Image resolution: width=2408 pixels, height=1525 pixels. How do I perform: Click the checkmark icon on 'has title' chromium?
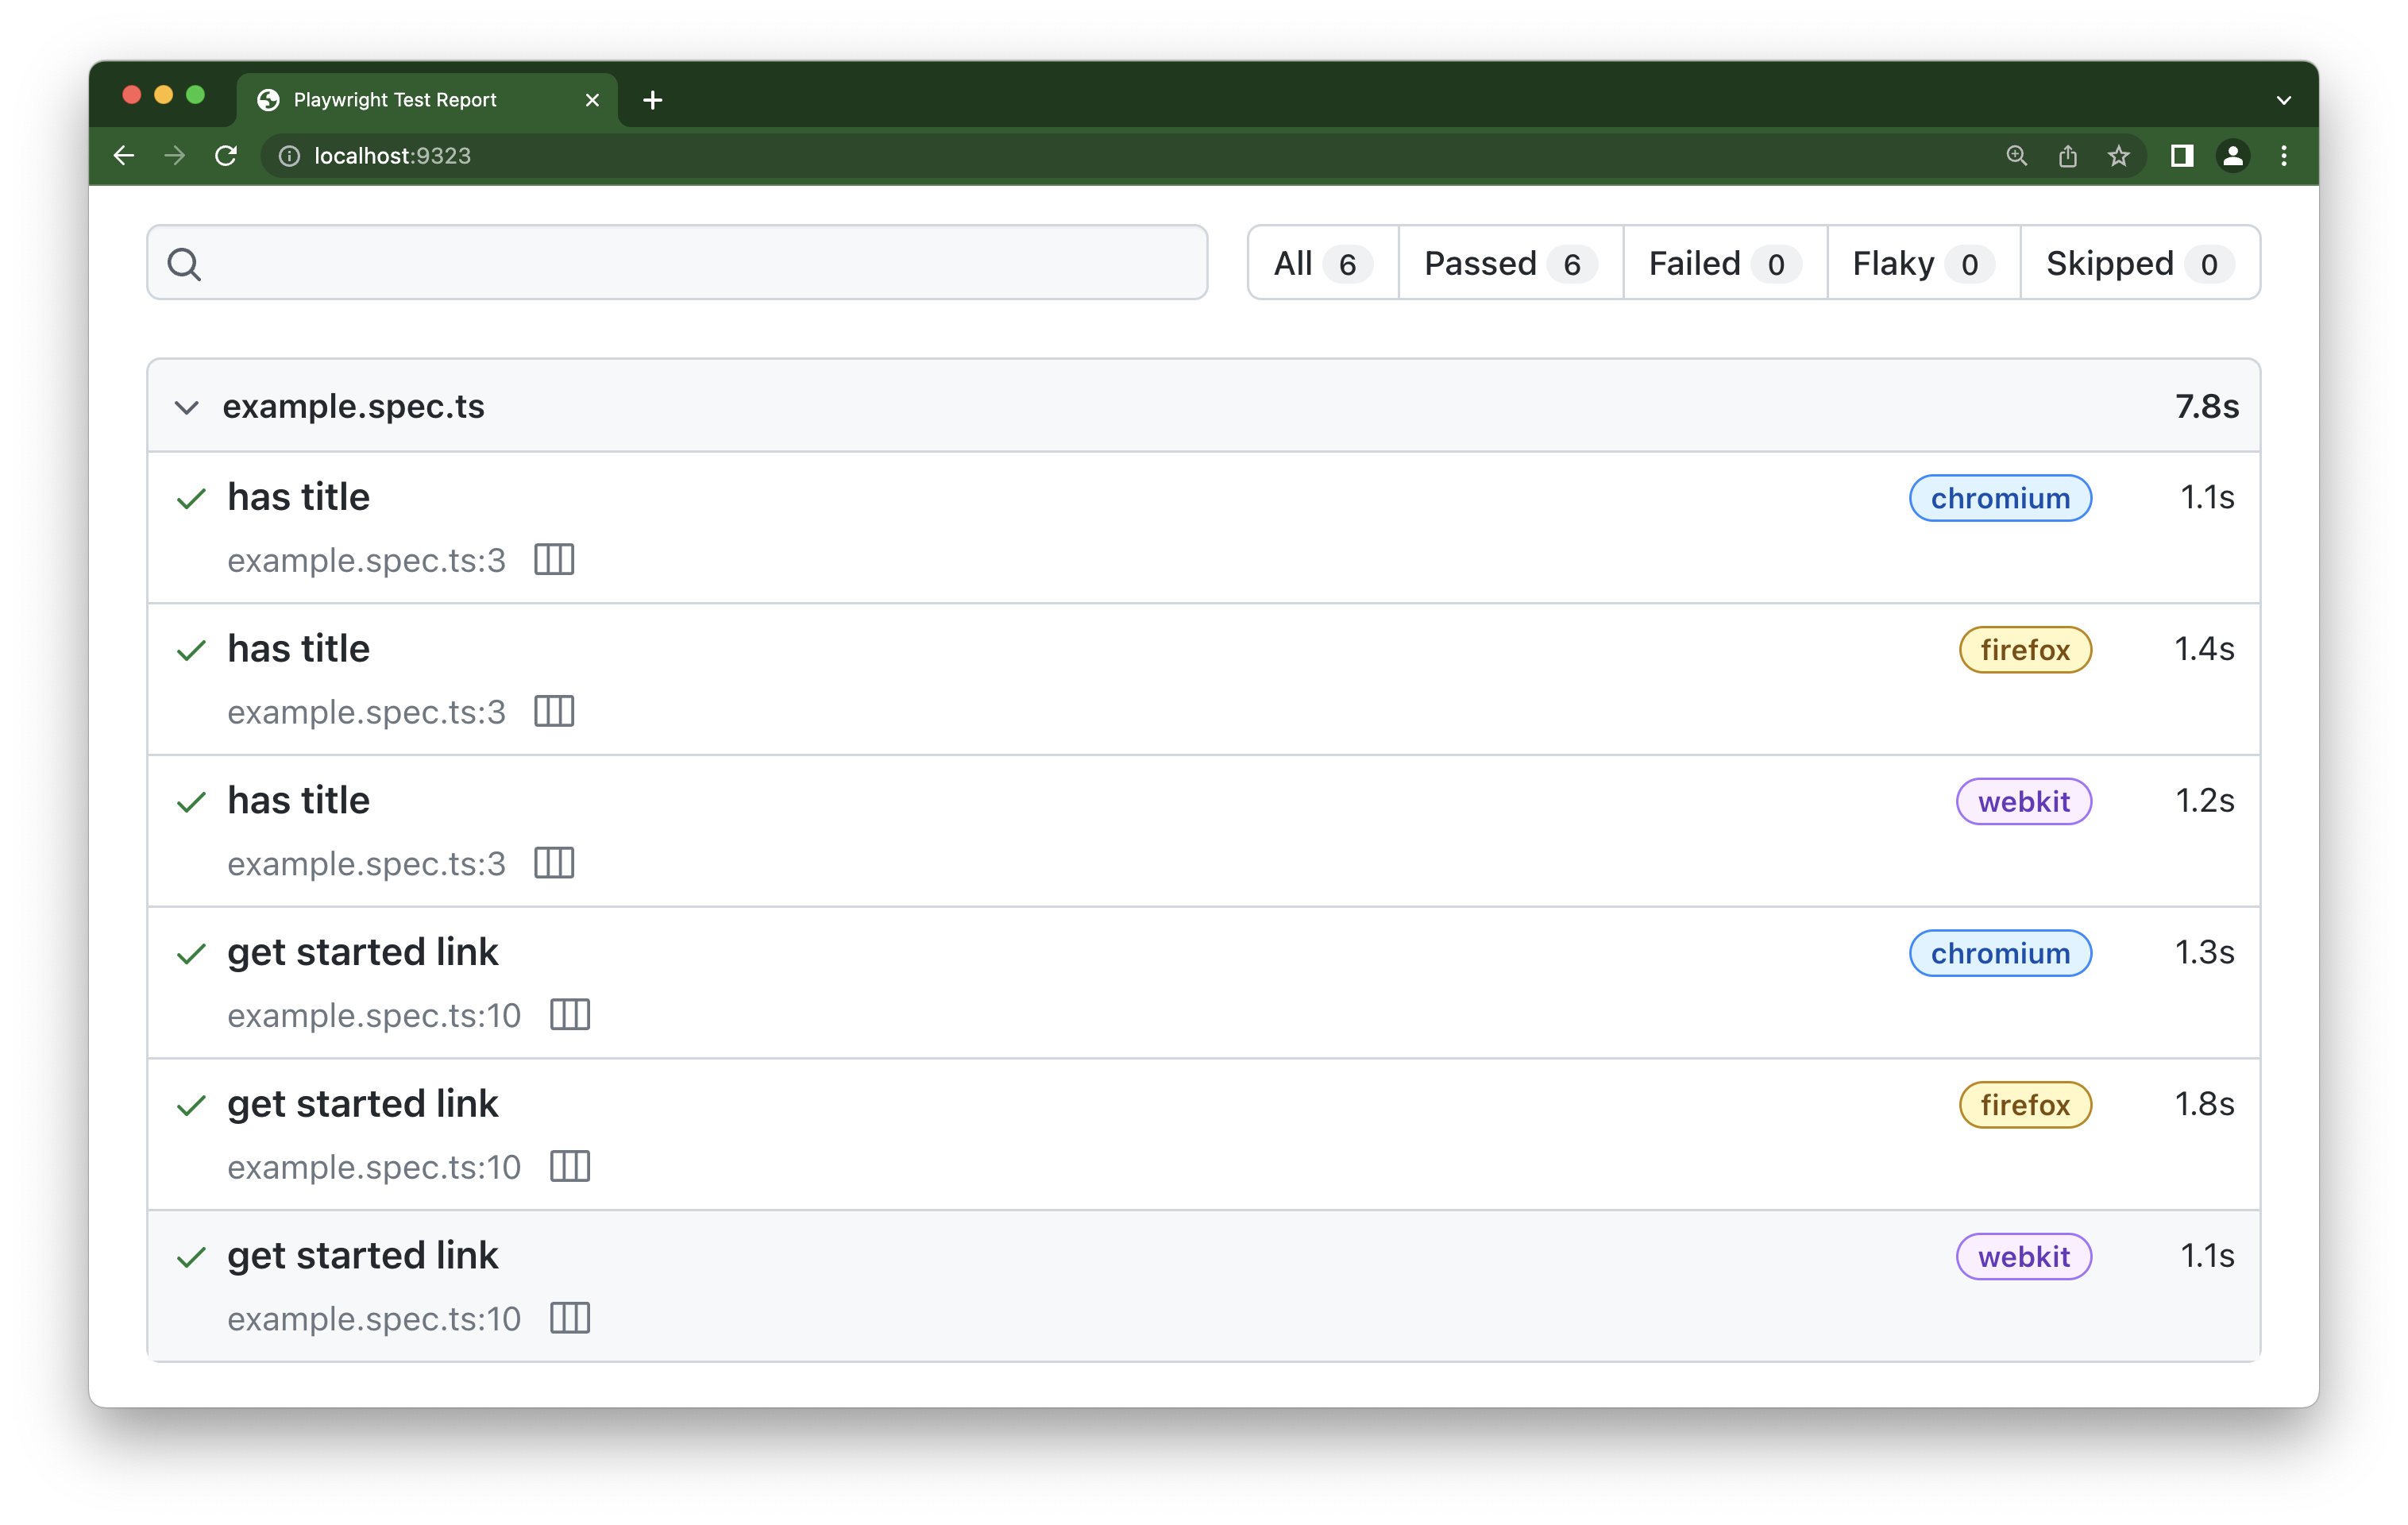coord(191,496)
